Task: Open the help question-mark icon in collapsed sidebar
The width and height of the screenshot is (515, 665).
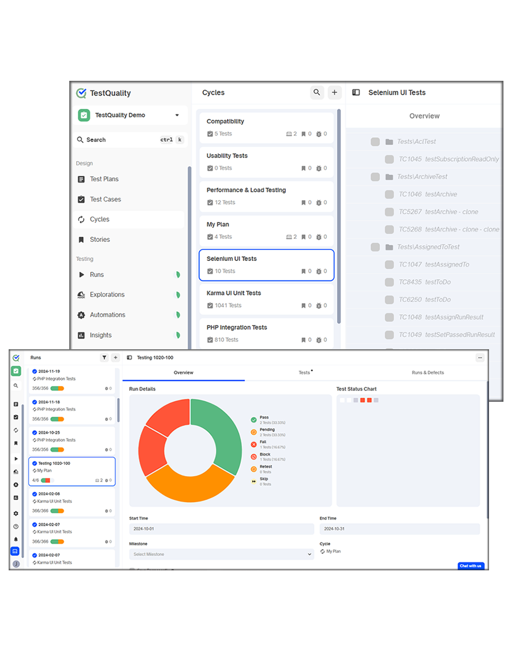Action: tap(16, 526)
